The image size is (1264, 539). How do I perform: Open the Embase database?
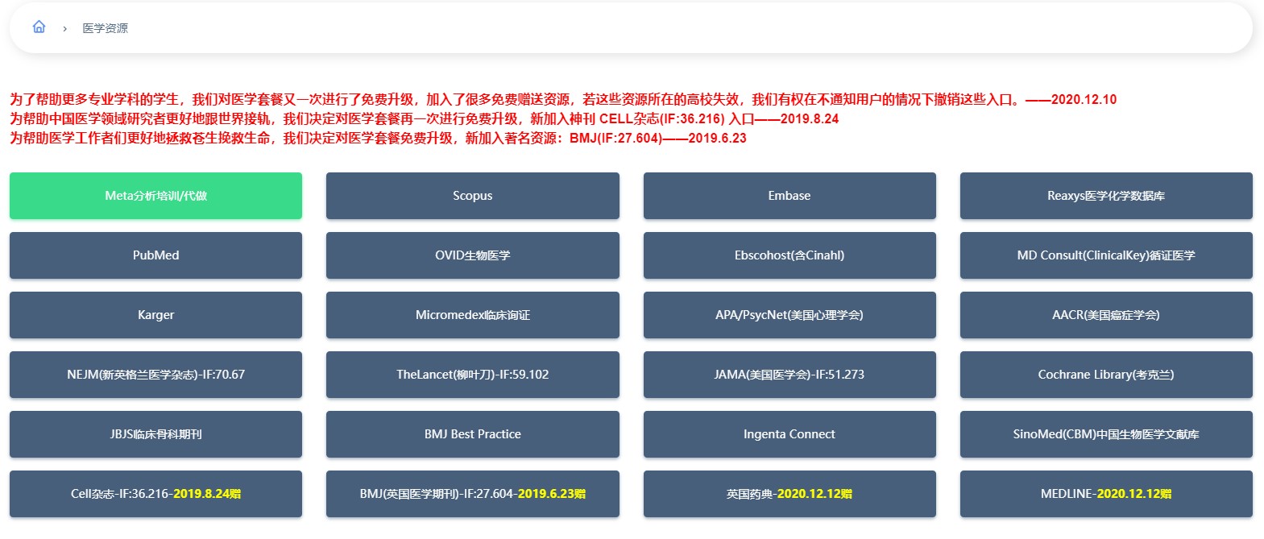click(789, 196)
